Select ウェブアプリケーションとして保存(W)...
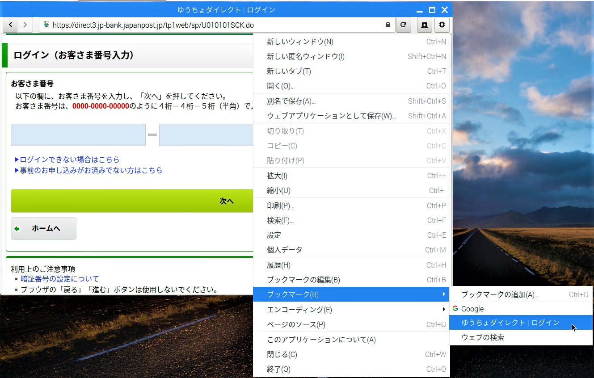This screenshot has width=594, height=378. pyautogui.click(x=351, y=116)
